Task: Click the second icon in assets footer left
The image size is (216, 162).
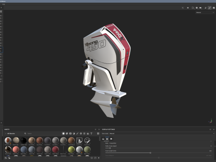Action: [x=9, y=158]
